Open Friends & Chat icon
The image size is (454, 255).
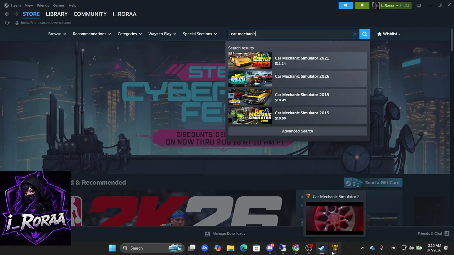(447, 233)
